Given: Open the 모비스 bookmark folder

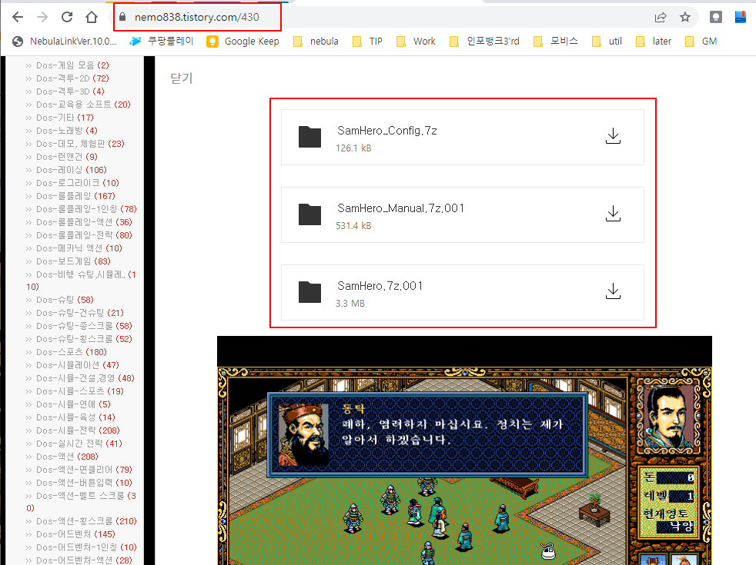Looking at the screenshot, I should tap(555, 42).
